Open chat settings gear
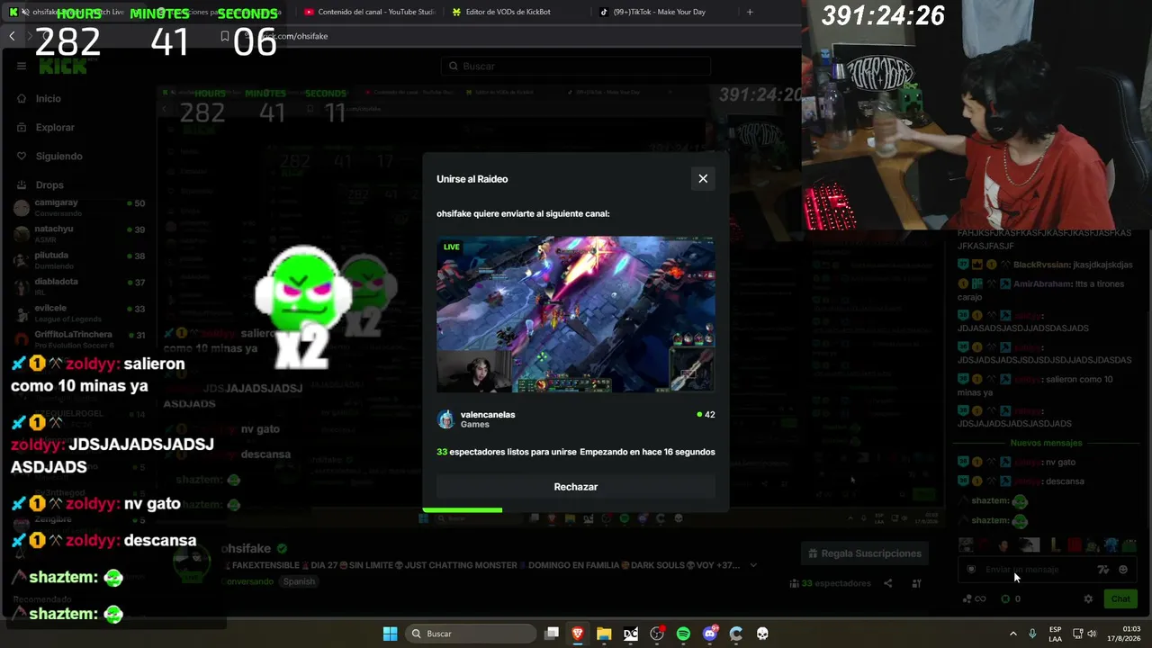This screenshot has height=648, width=1152. [1088, 598]
